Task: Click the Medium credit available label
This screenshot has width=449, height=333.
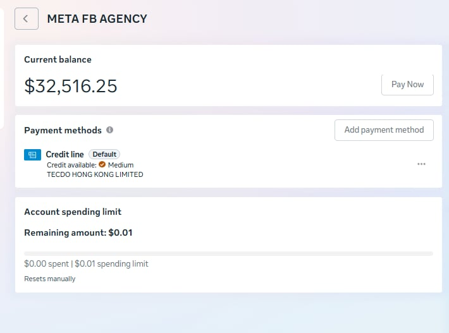Action: click(x=121, y=165)
